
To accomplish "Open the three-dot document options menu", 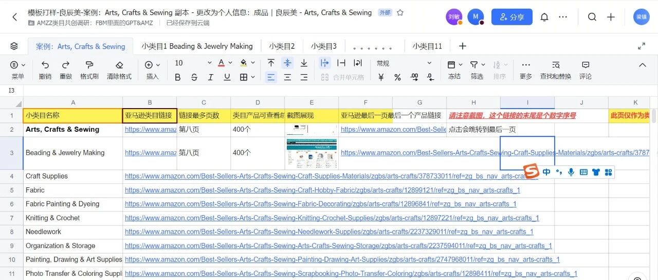I will click(x=563, y=17).
